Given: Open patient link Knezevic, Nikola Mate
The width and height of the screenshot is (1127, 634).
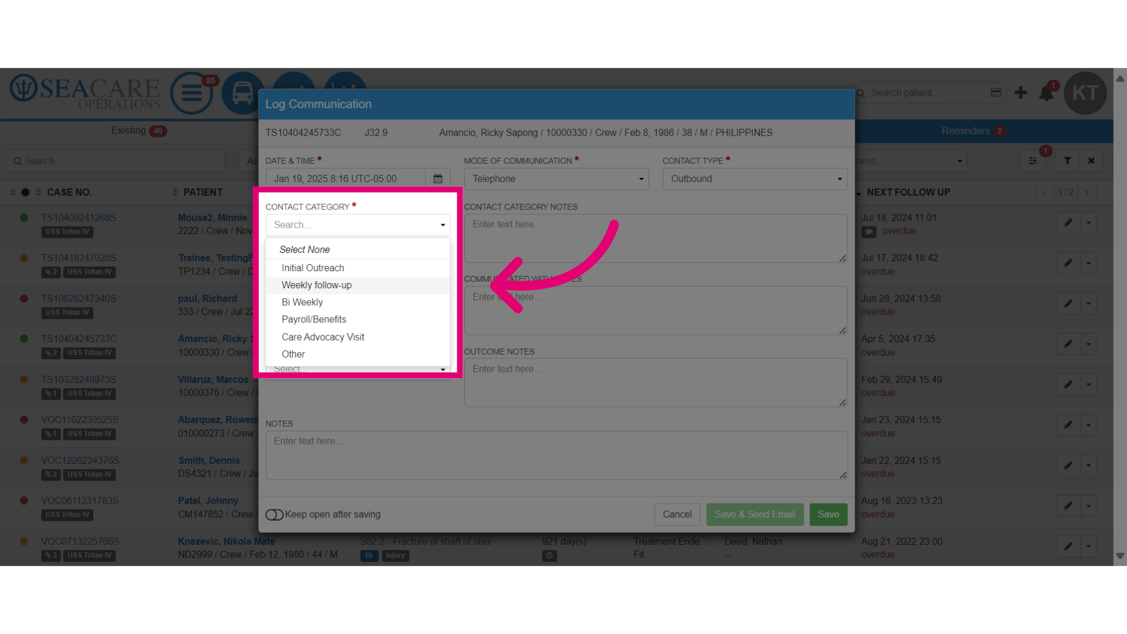Looking at the screenshot, I should point(227,541).
